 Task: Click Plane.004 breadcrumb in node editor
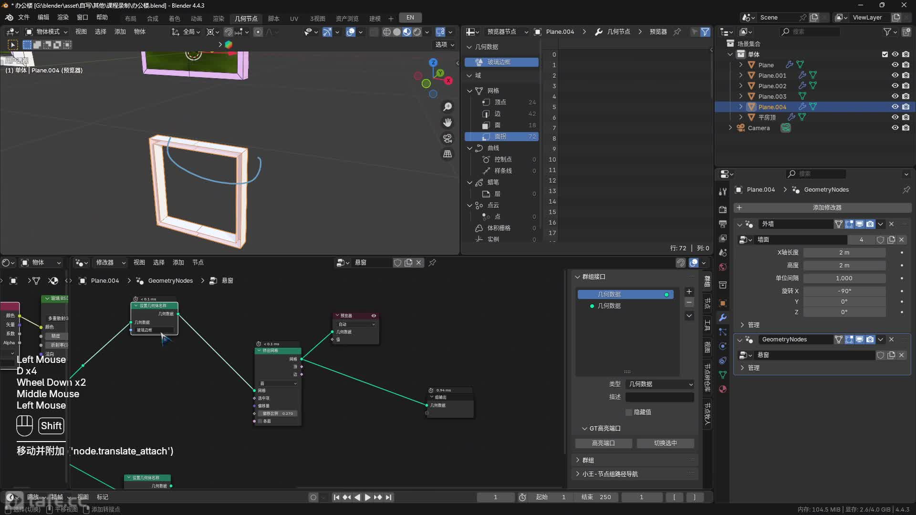click(105, 281)
